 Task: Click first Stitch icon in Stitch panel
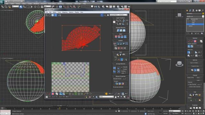116,37
